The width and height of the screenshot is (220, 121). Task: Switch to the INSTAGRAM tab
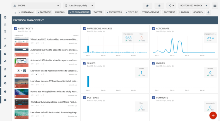(26, 12)
